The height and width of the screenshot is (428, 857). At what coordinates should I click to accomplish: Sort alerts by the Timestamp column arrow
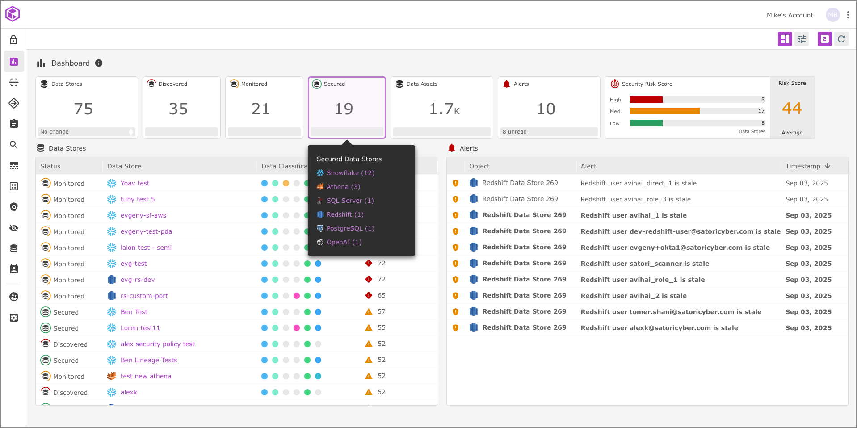[x=828, y=166]
